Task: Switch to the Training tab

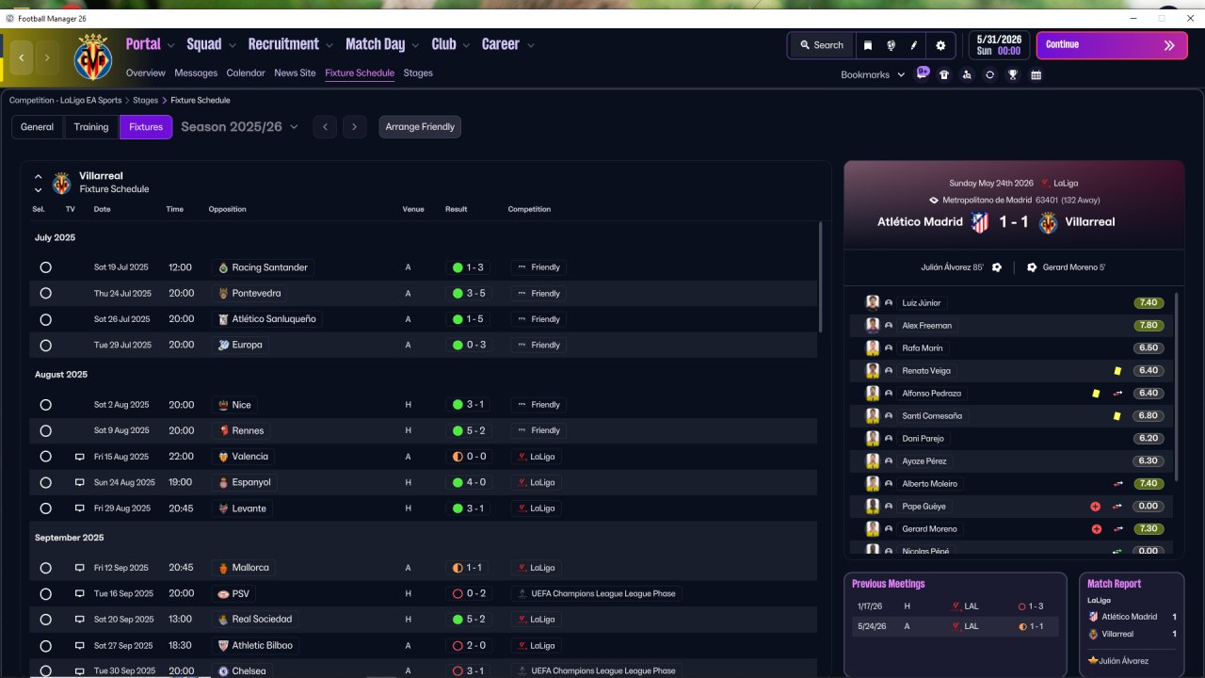Action: (x=91, y=127)
